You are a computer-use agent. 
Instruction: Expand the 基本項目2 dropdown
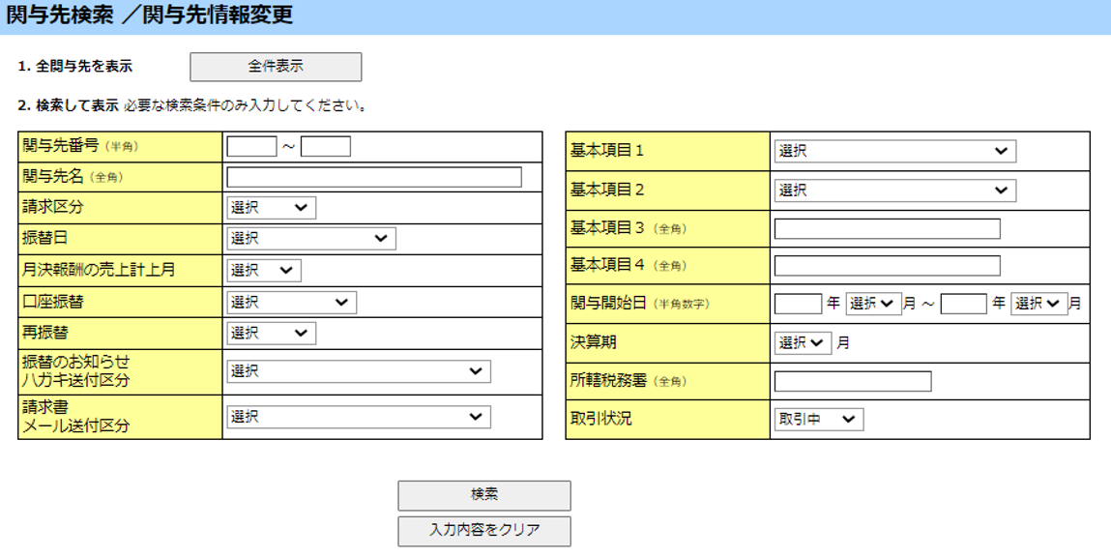[894, 191]
